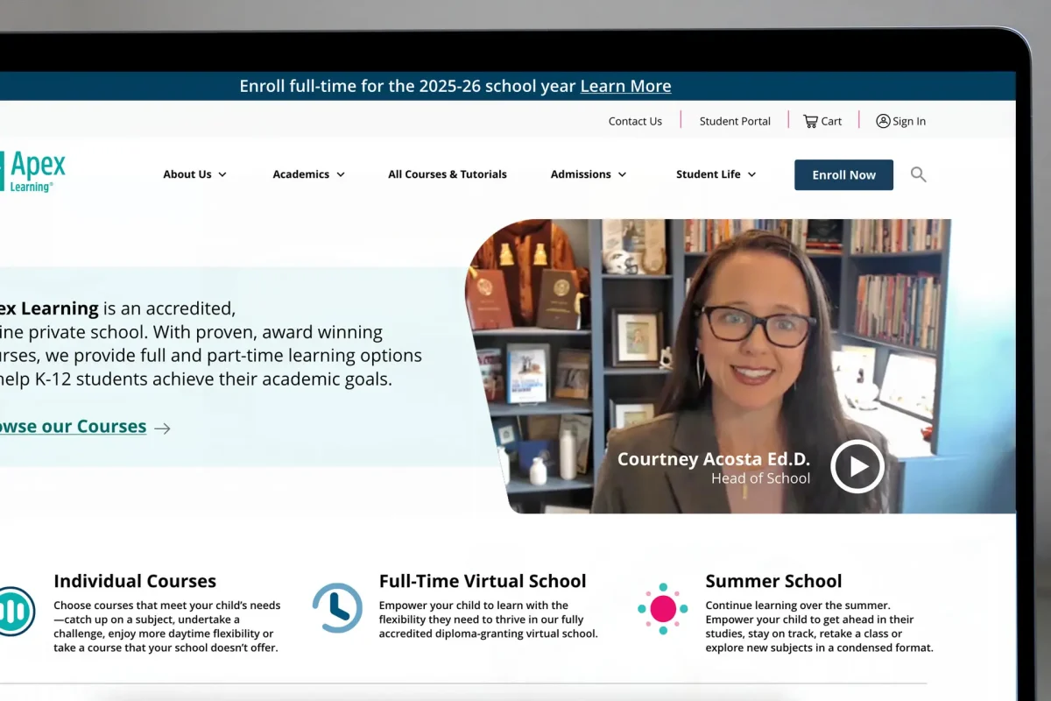Click the Sign In user icon
Screen dimensions: 1051x701
pyautogui.click(x=883, y=121)
